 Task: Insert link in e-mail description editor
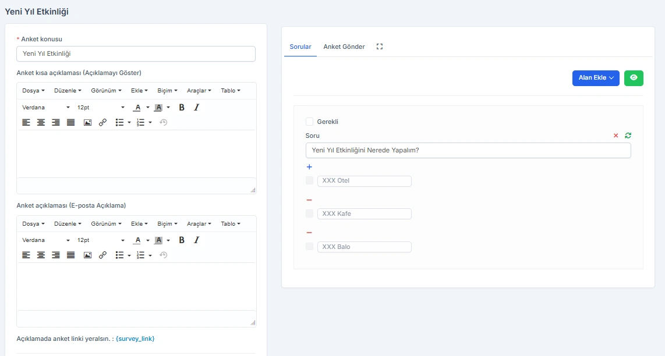click(x=102, y=255)
